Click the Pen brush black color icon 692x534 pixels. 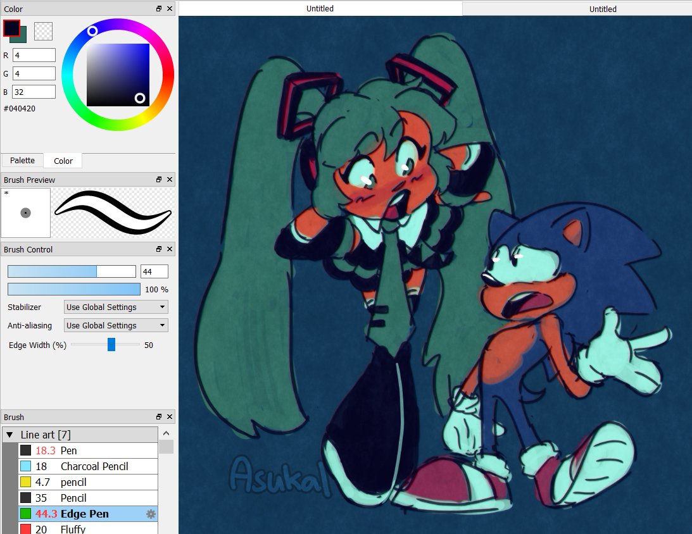25,450
